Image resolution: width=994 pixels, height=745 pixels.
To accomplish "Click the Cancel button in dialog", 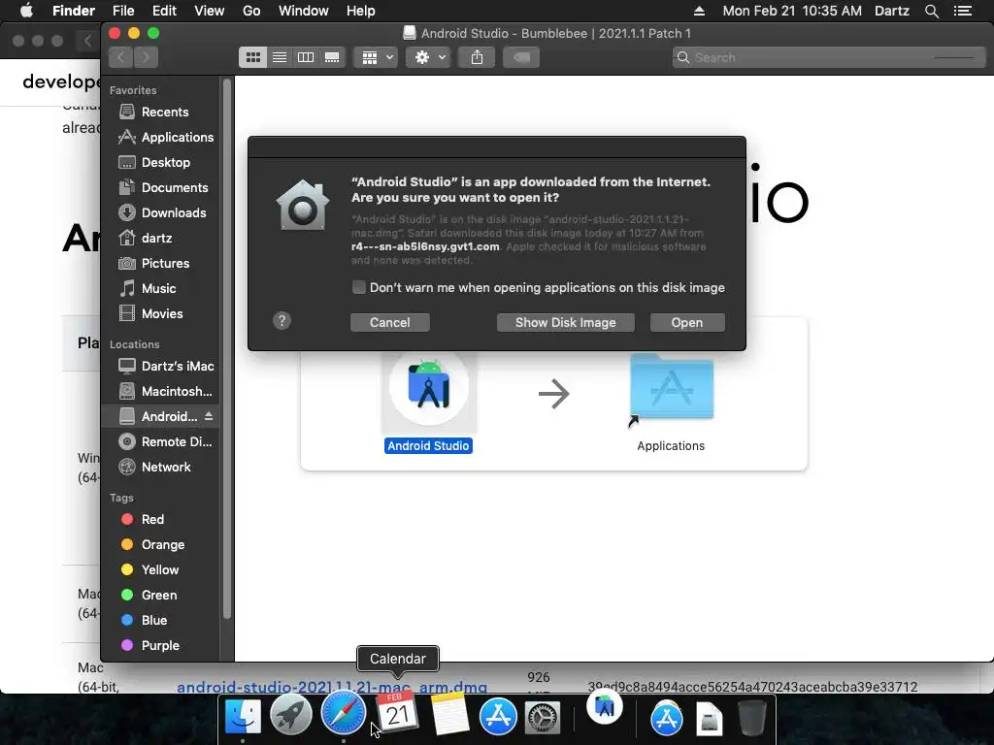I will [390, 322].
